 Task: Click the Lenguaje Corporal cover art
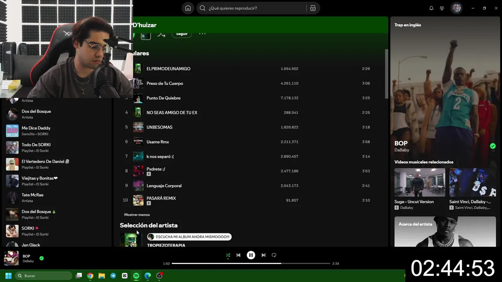coord(138,186)
